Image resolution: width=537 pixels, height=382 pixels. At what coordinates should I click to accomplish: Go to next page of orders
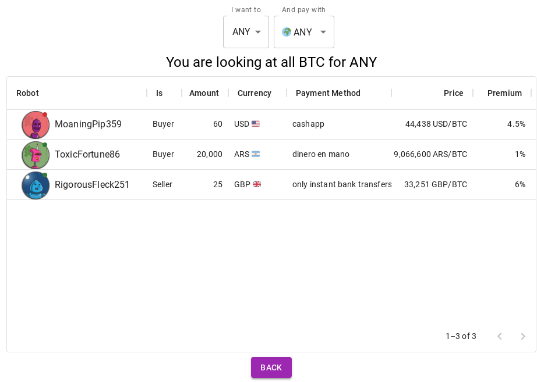click(x=523, y=336)
